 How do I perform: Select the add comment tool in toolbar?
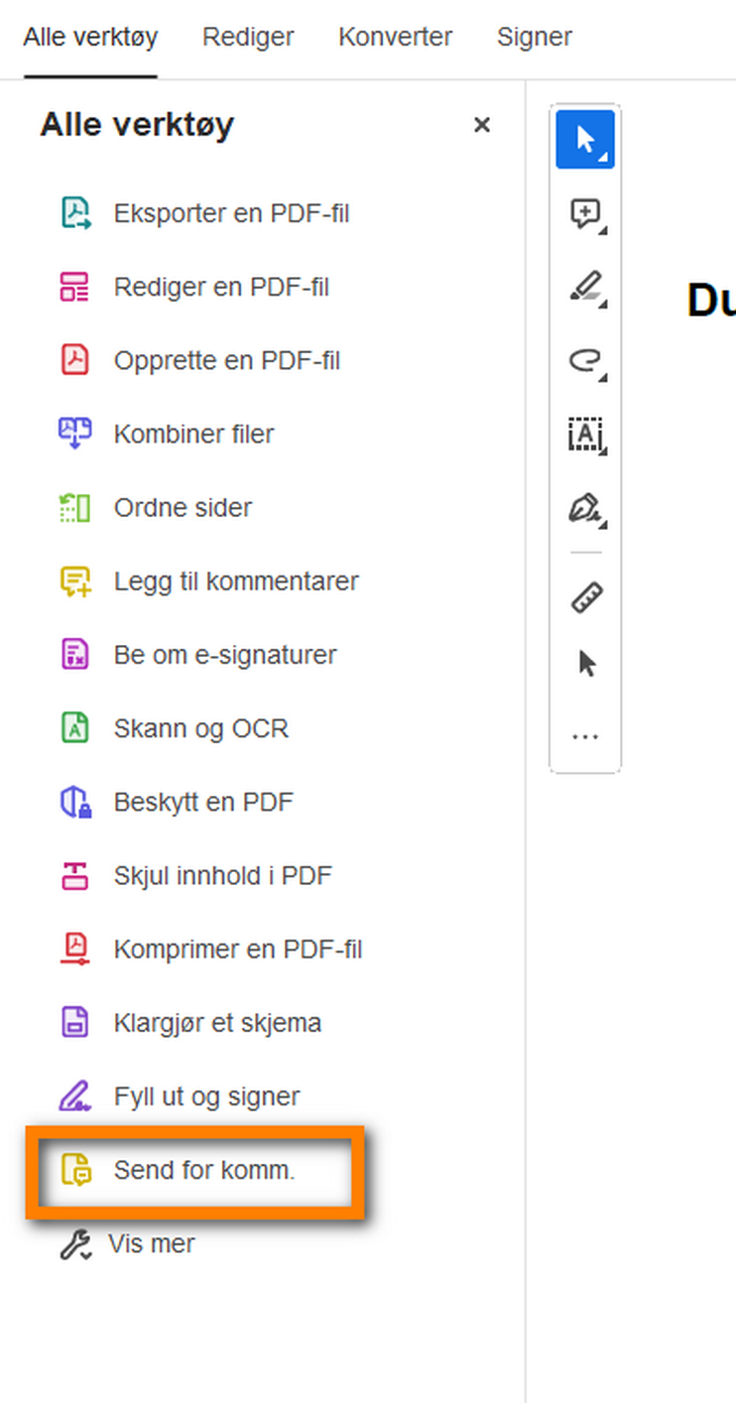click(x=585, y=213)
